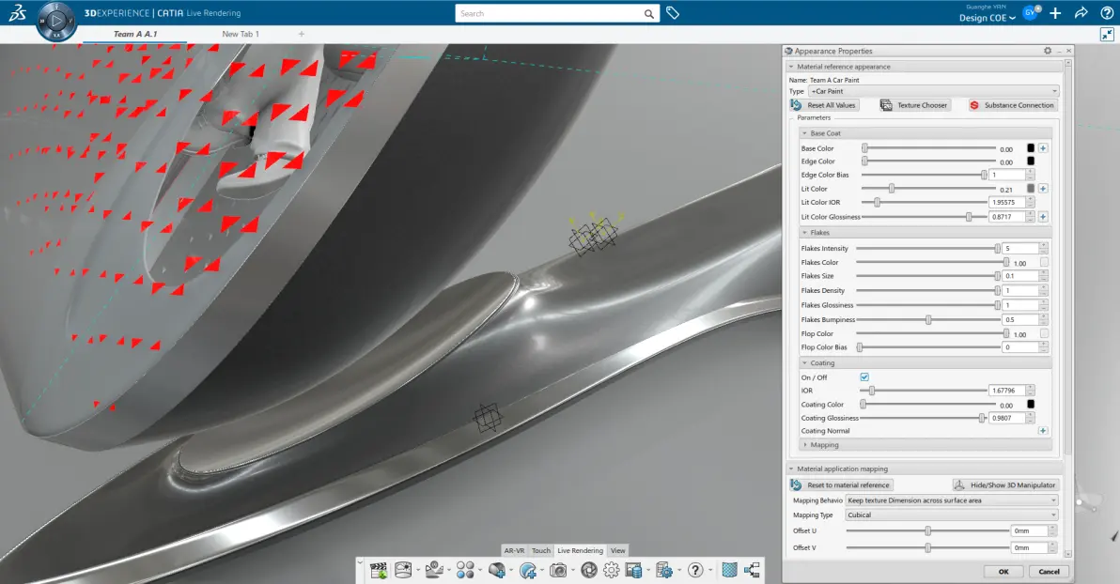This screenshot has width=1120, height=584.
Task: Switch to New Tab 1
Action: 240,34
